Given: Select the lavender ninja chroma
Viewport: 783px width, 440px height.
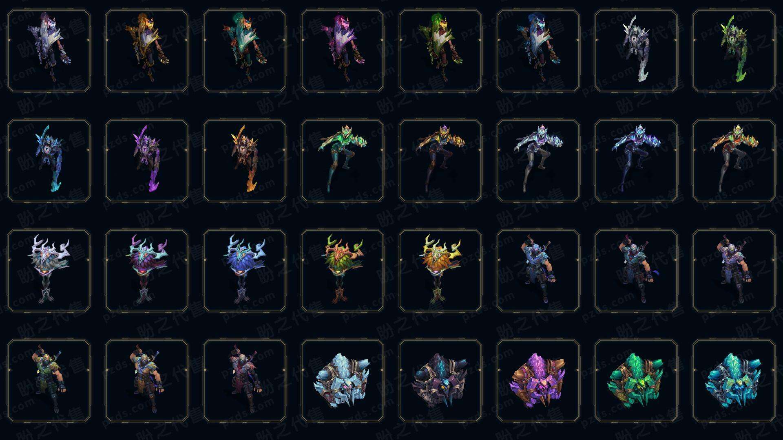Looking at the screenshot, I should coord(734,271).
